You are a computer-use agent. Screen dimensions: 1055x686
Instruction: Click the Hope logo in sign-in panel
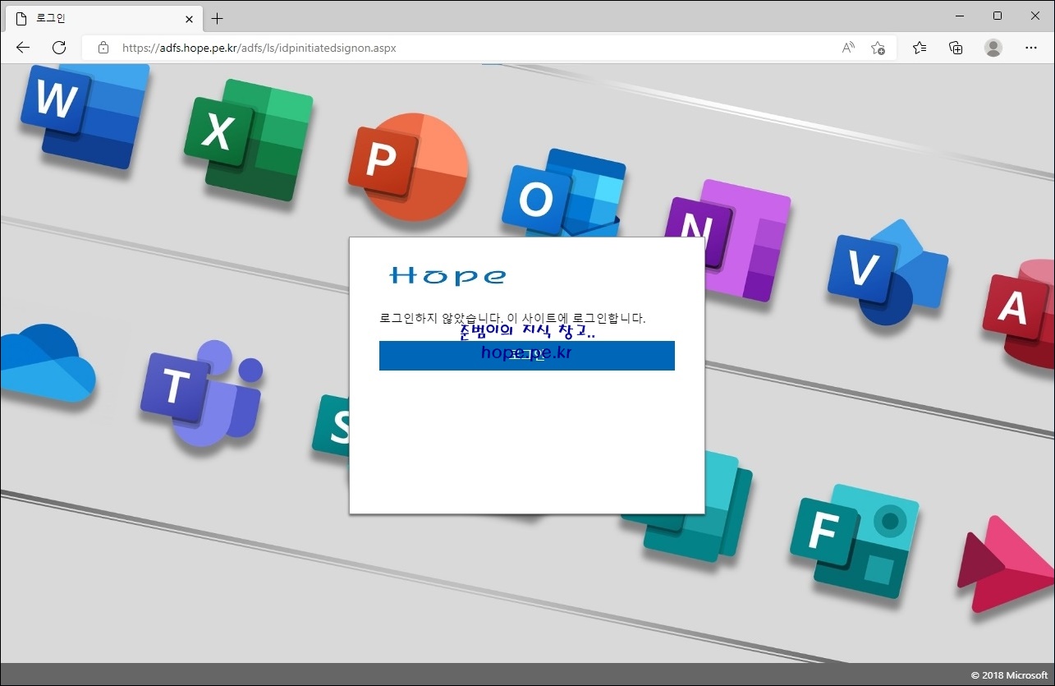[x=447, y=276]
